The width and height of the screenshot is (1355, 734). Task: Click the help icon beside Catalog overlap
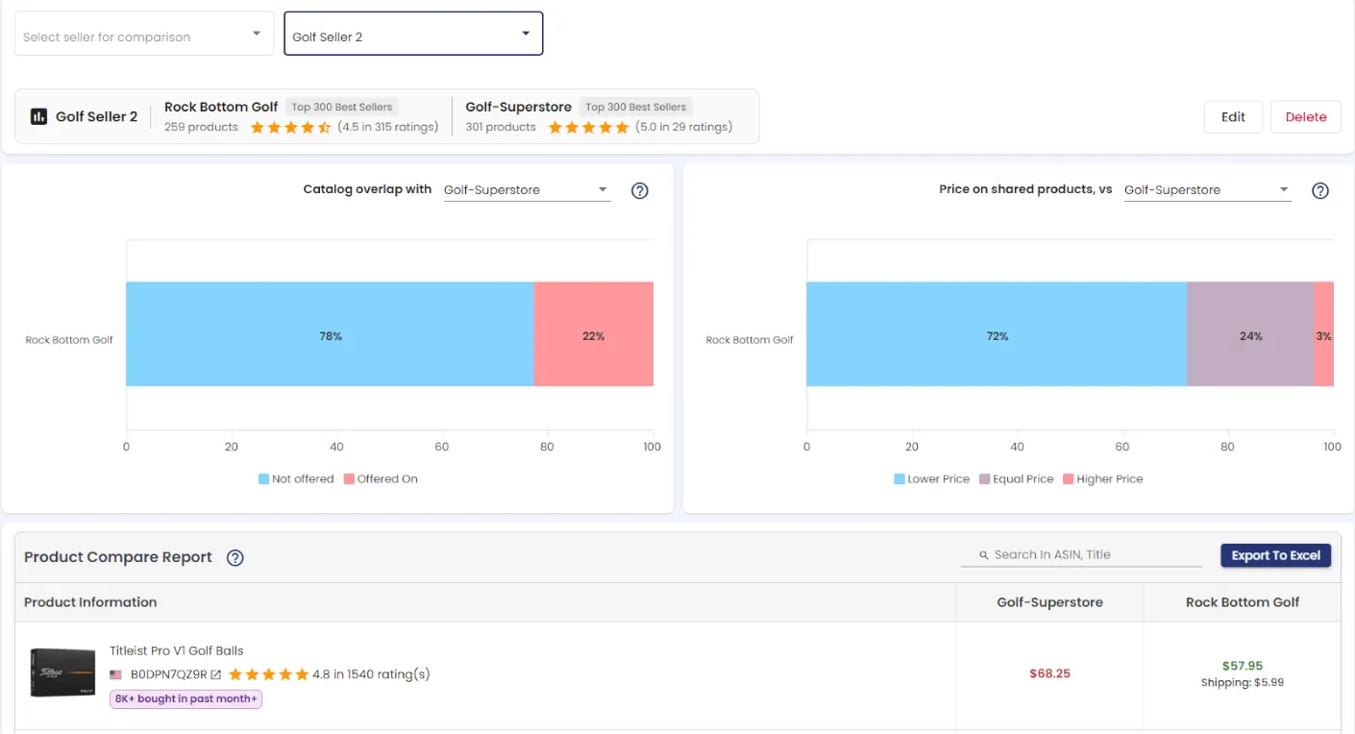click(640, 190)
